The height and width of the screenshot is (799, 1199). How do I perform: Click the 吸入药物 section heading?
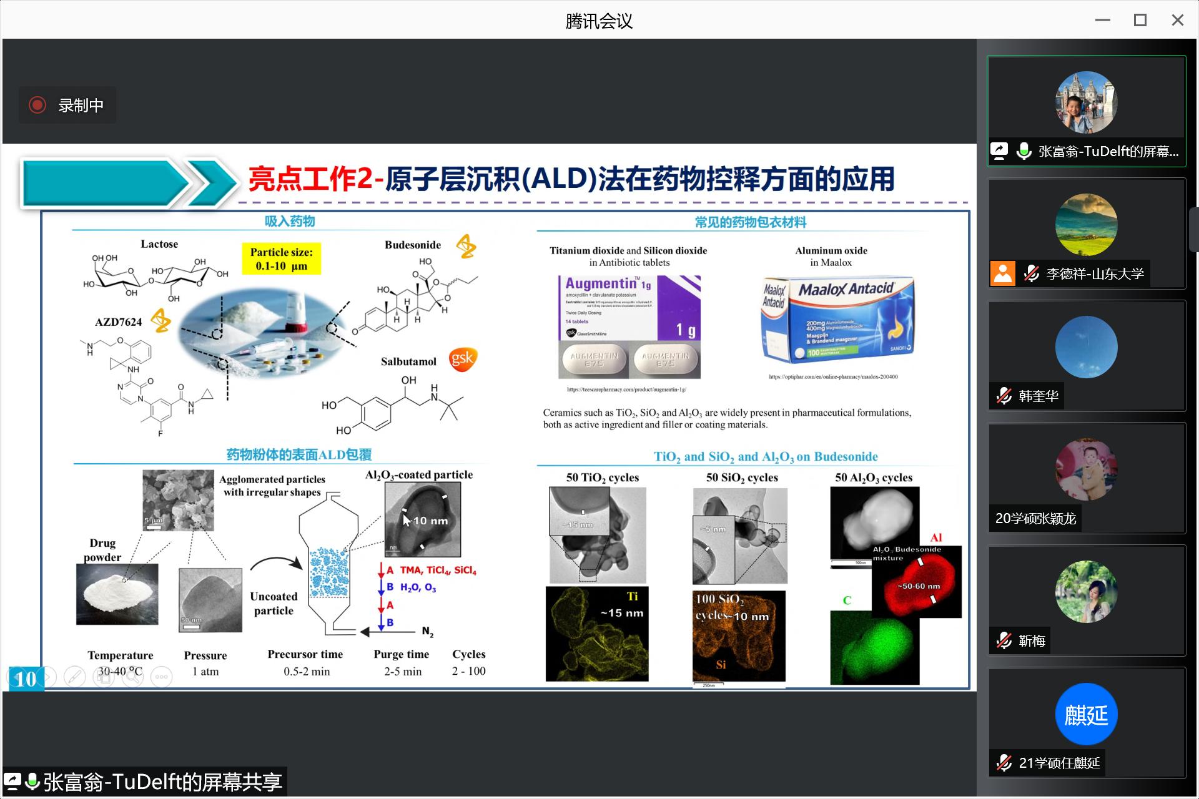coord(290,221)
